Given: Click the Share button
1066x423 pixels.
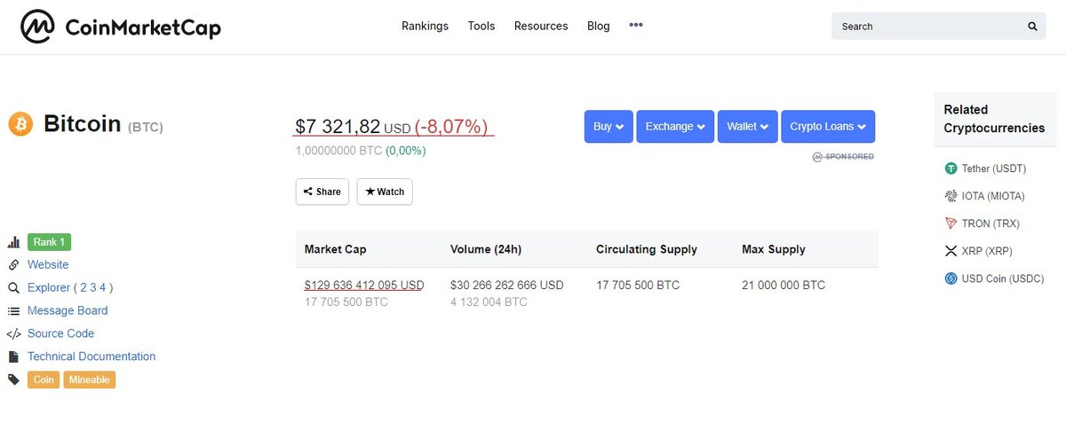Looking at the screenshot, I should [x=322, y=192].
